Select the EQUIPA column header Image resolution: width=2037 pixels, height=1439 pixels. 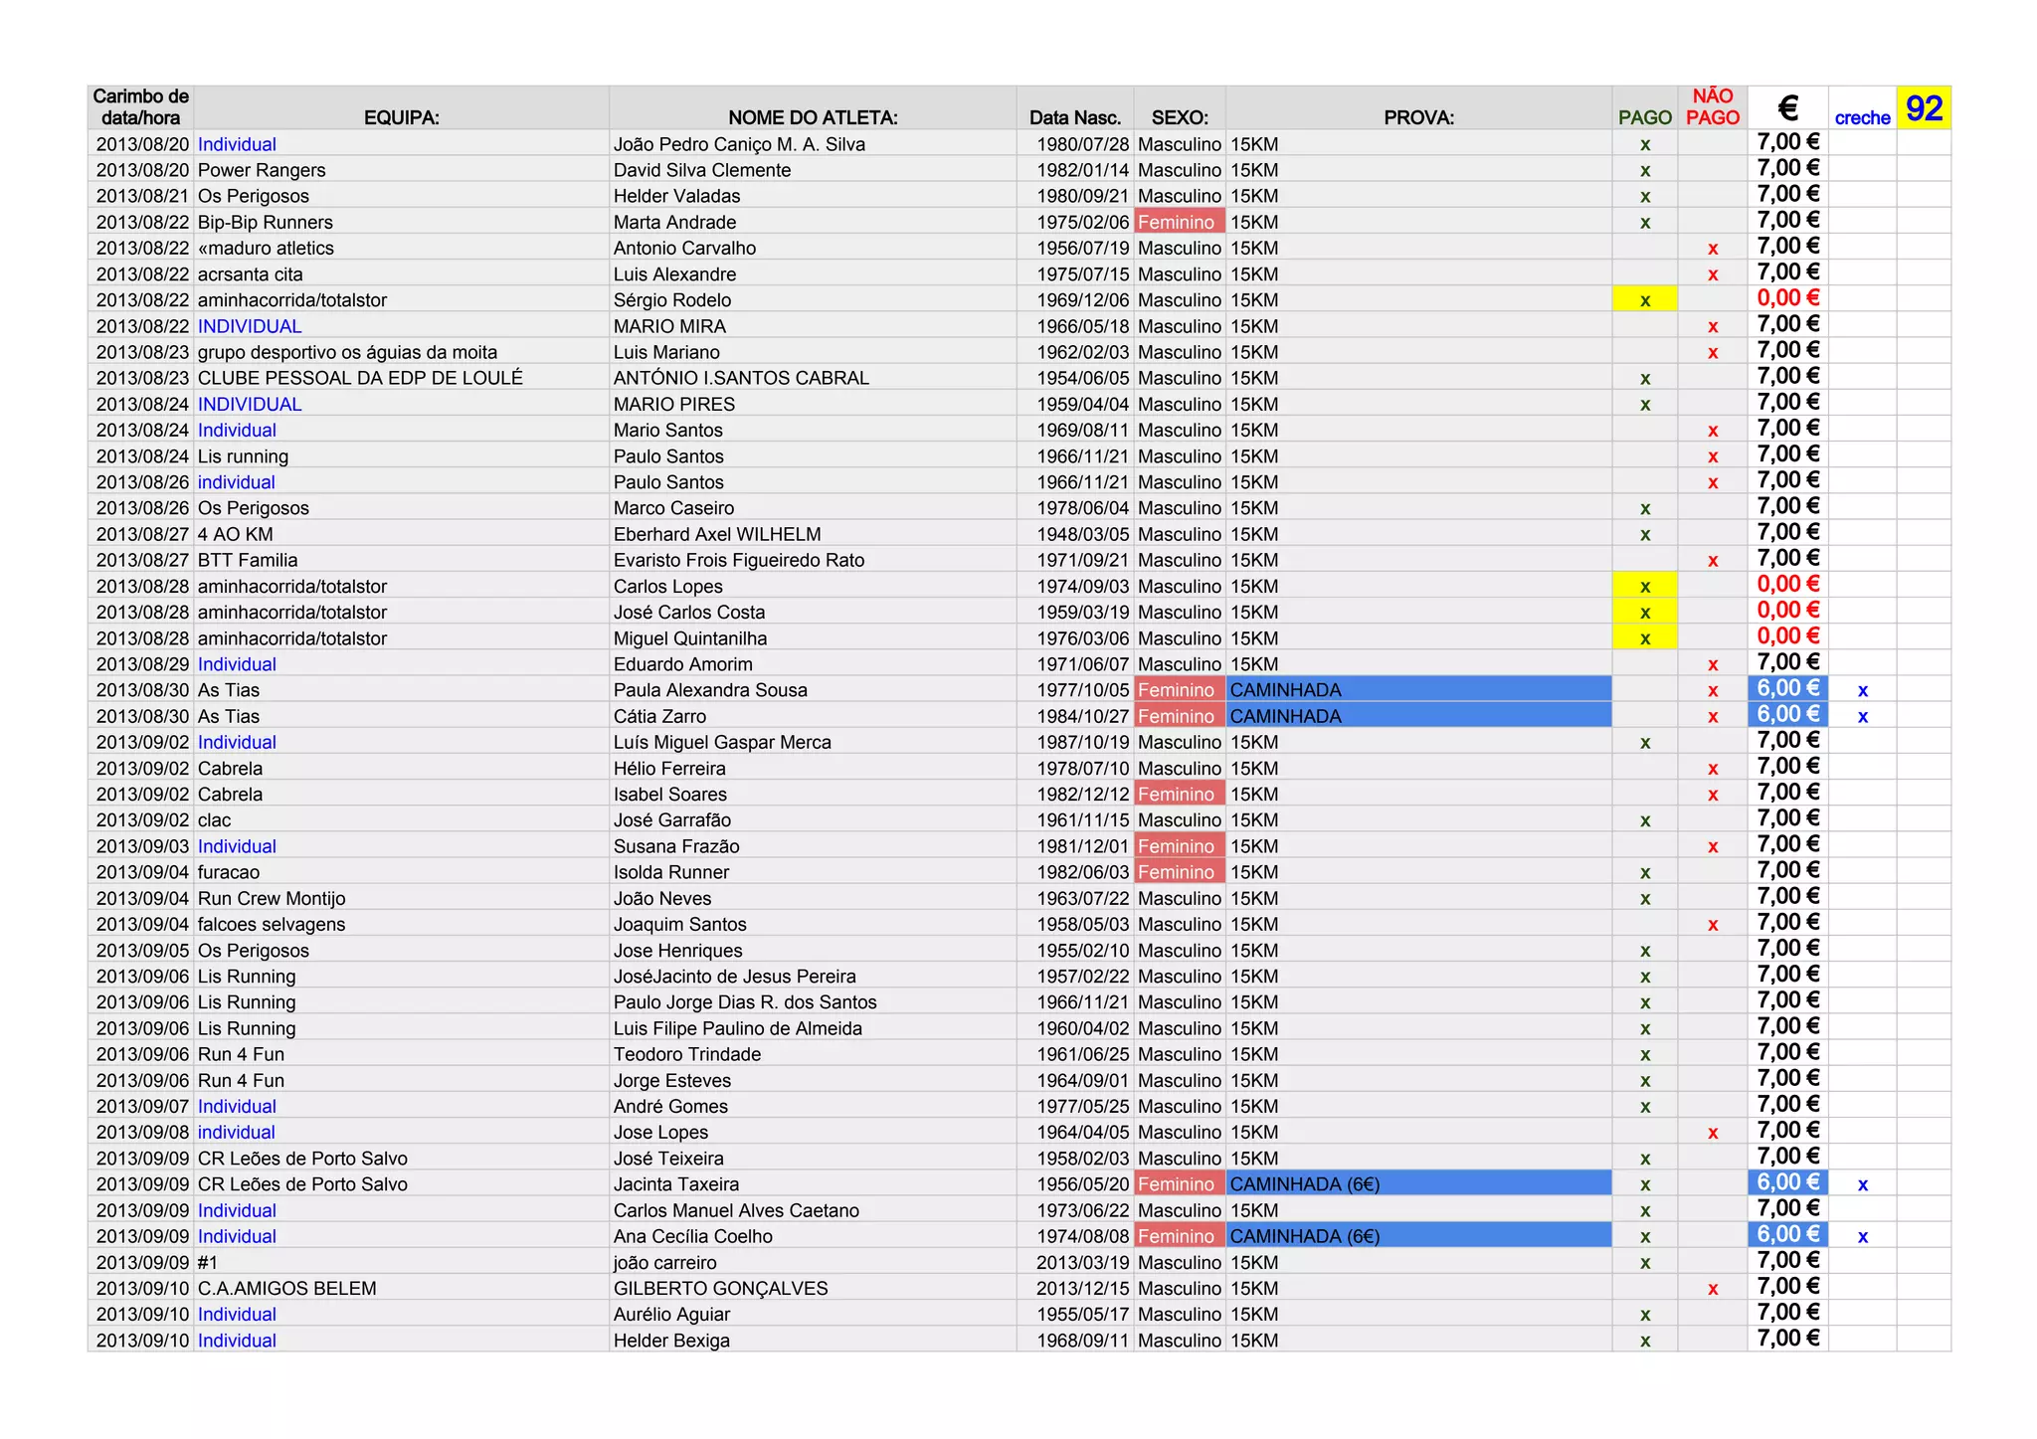pos(401,117)
